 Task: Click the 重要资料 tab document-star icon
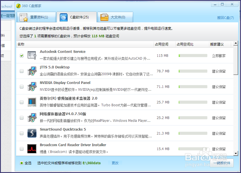(24, 17)
